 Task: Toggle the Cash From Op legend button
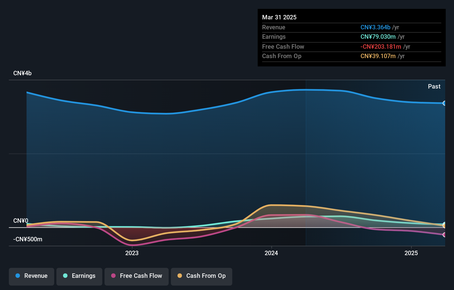coord(202,276)
